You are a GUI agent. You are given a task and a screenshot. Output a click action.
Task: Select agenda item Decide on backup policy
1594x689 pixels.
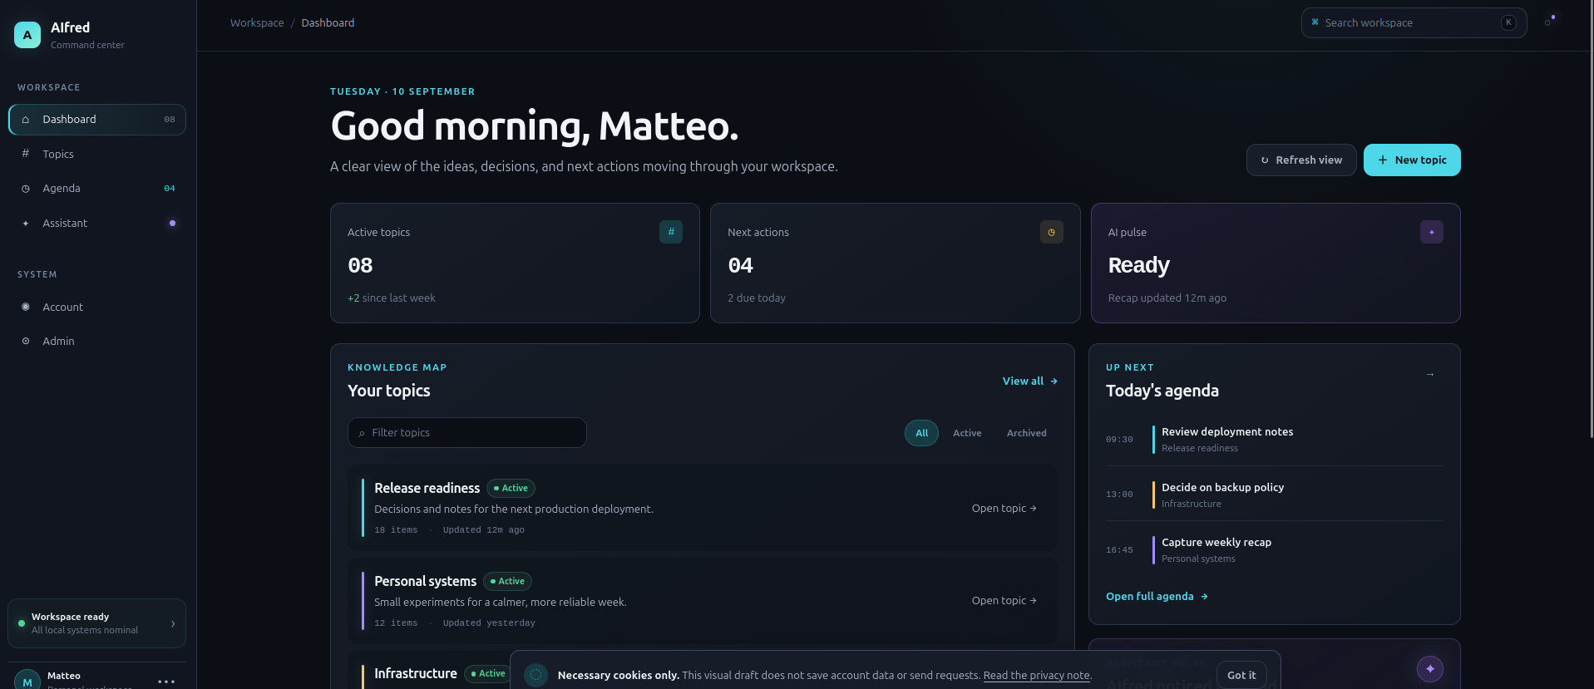coord(1275,495)
